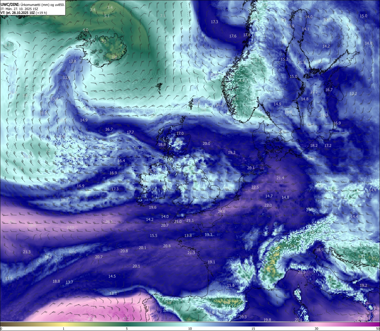The height and width of the screenshot is (331, 380).
Task: Click the value 14.5 on the map
Action: pos(112,276)
